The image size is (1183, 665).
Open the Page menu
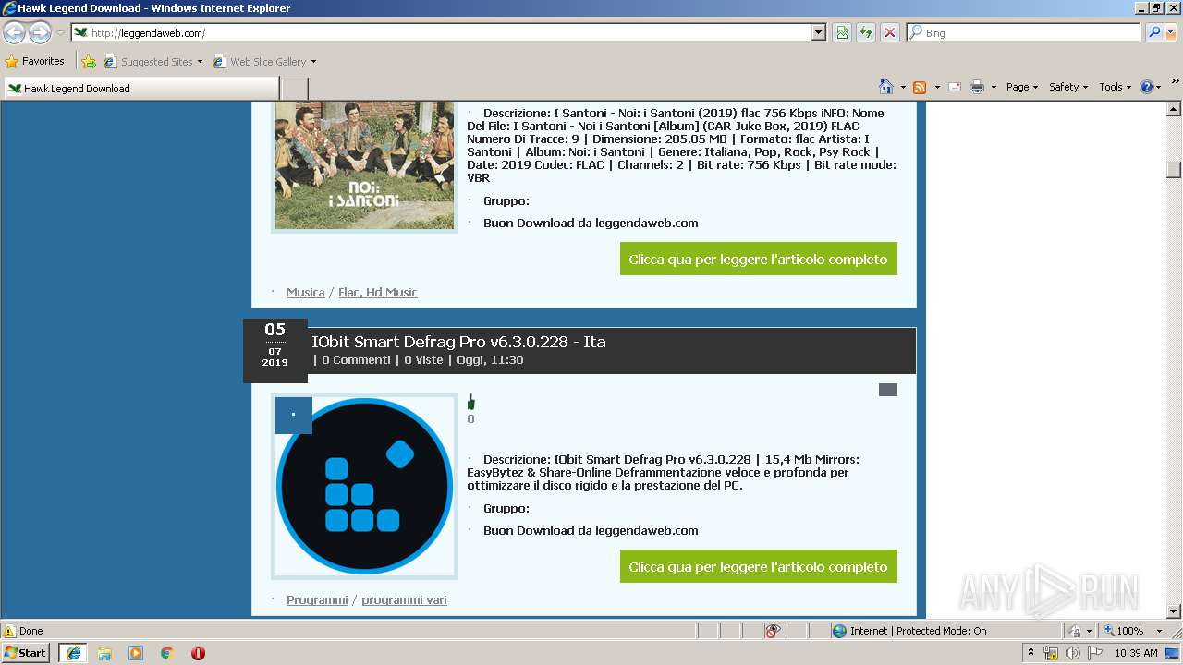(x=1021, y=87)
